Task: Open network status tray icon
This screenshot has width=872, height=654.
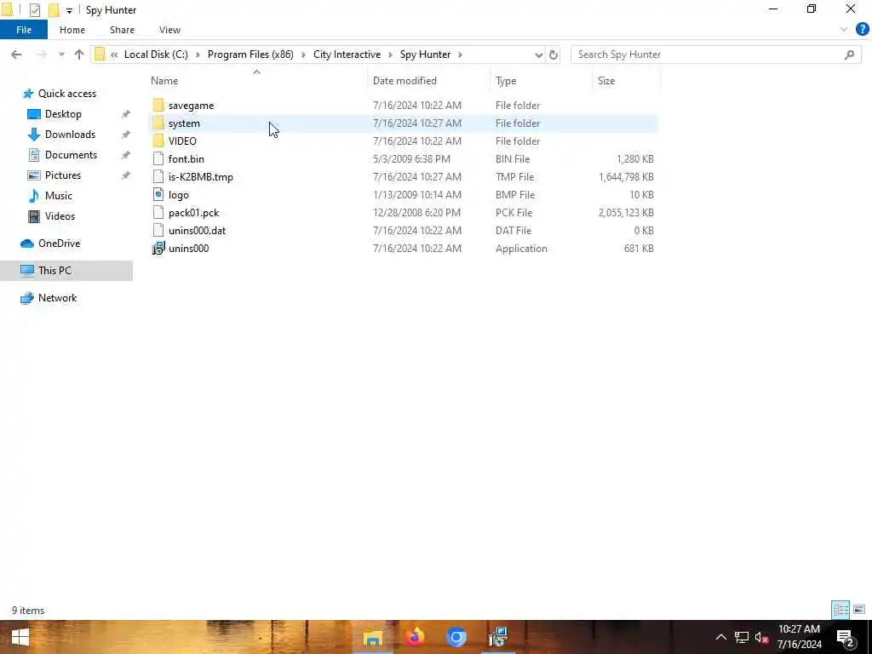Action: click(742, 637)
